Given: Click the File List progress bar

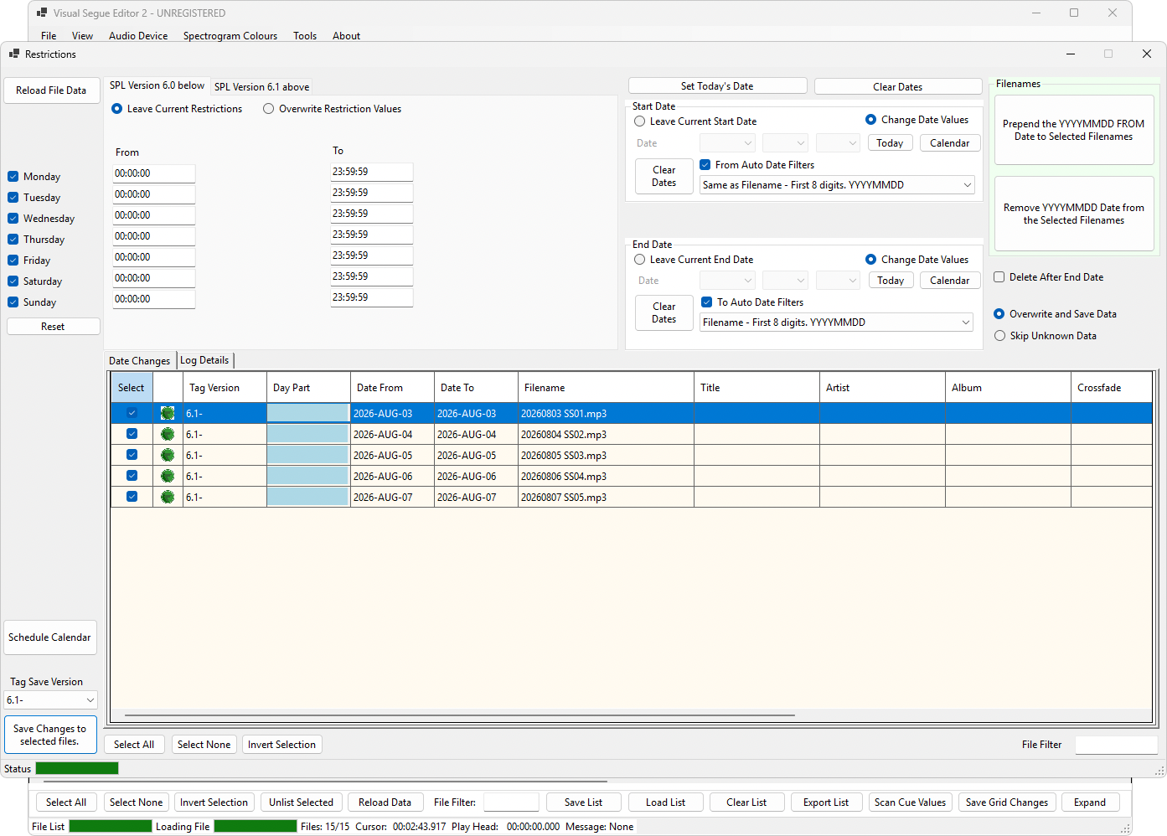Looking at the screenshot, I should [111, 826].
